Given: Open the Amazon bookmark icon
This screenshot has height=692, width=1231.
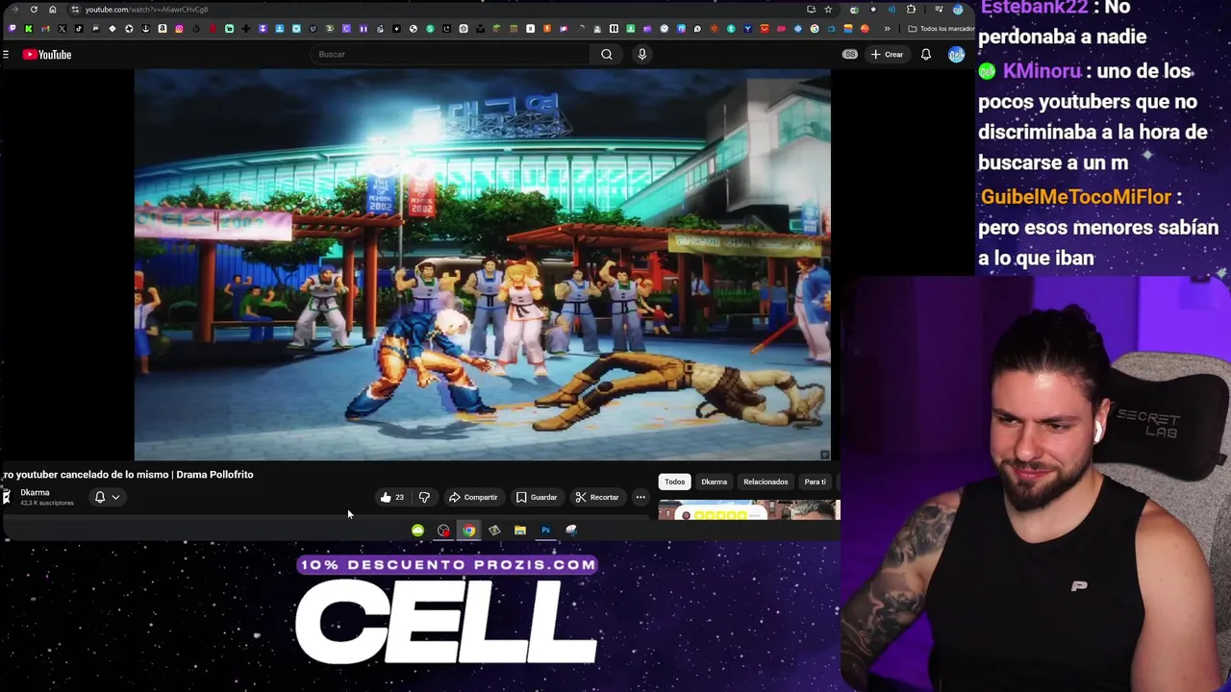Looking at the screenshot, I should (x=163, y=29).
